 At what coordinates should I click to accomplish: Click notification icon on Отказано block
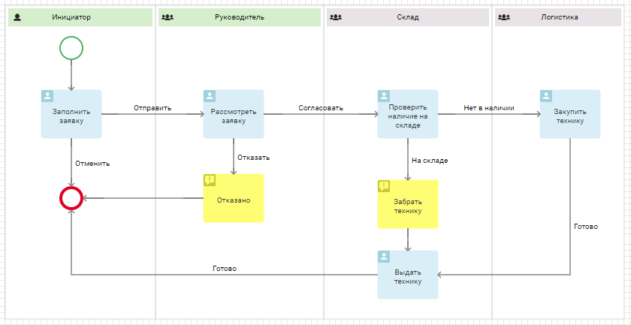pyautogui.click(x=210, y=180)
